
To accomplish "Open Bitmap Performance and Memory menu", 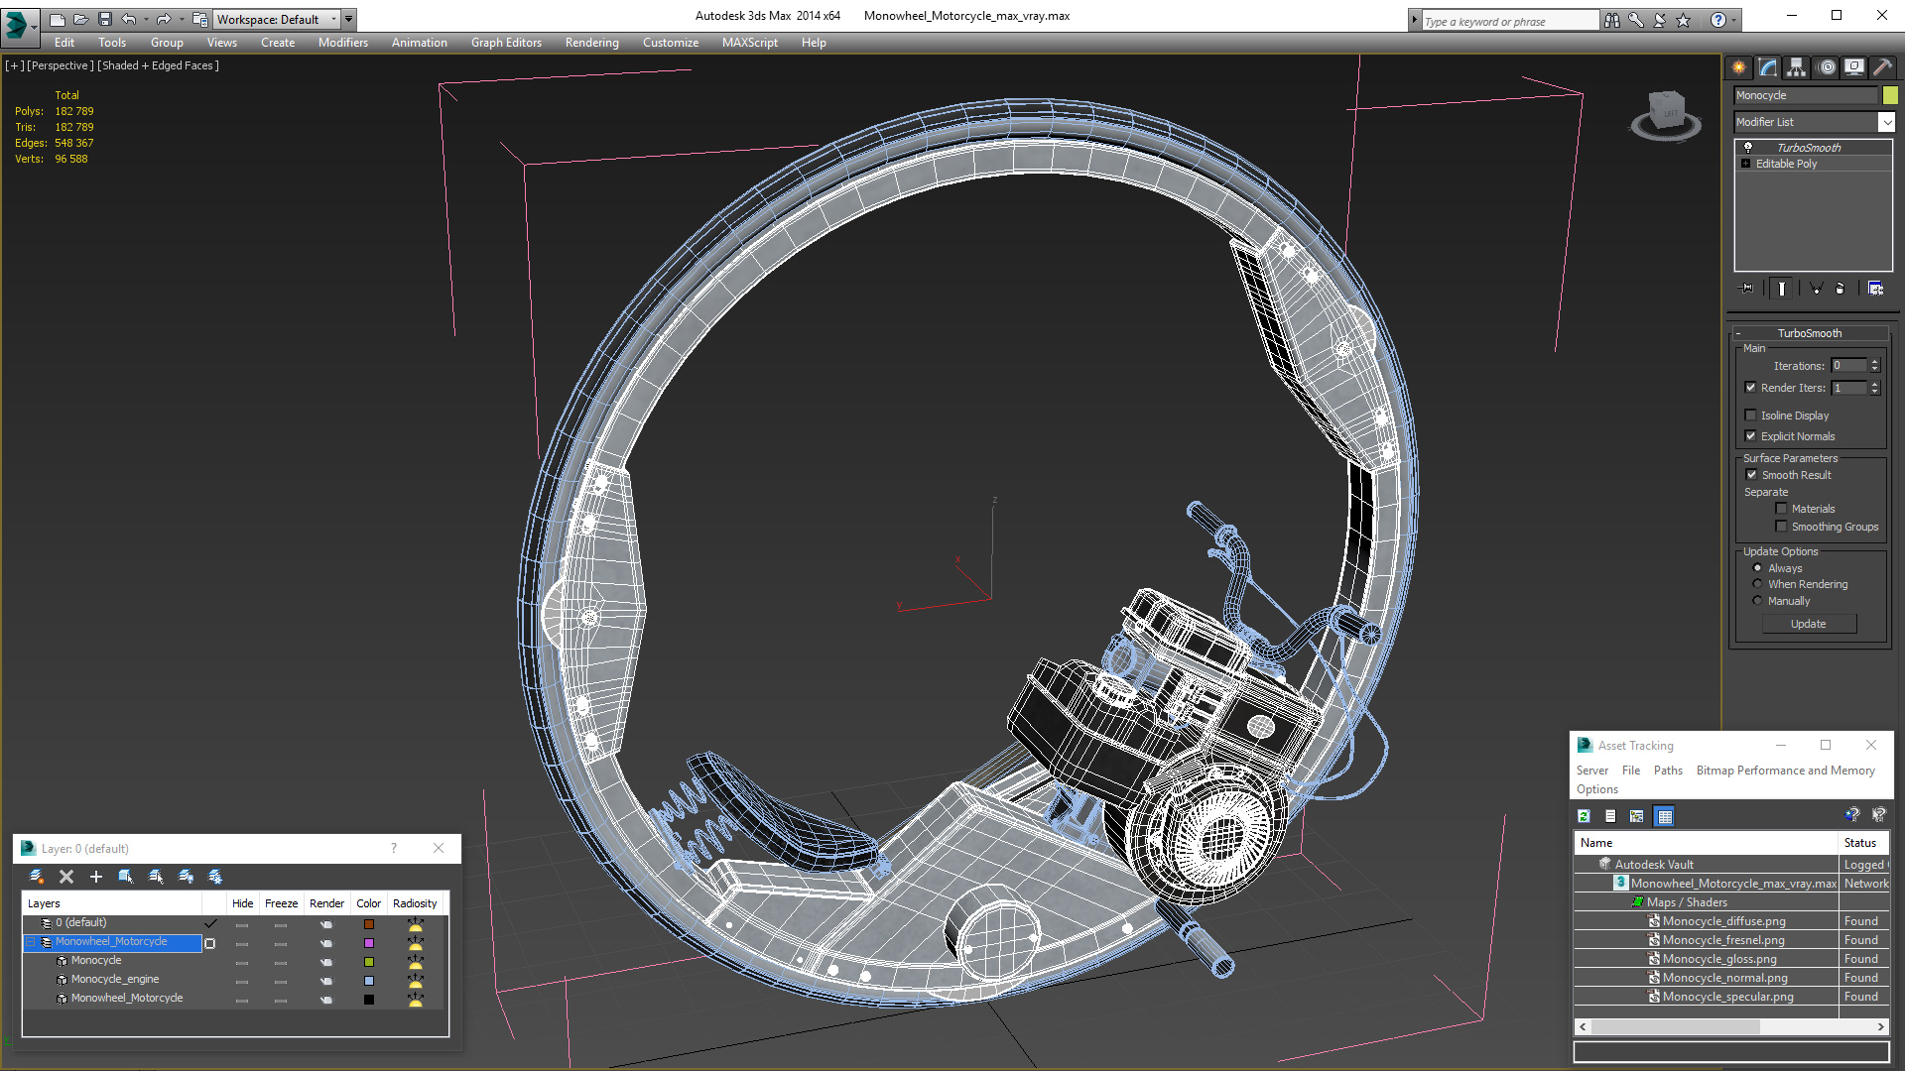I will (1786, 771).
